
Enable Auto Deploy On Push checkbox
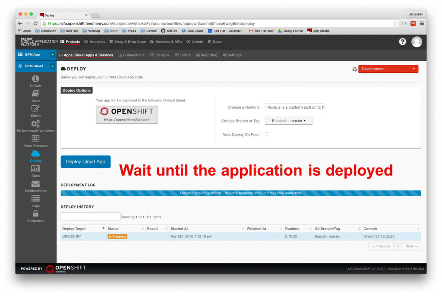coord(266,134)
